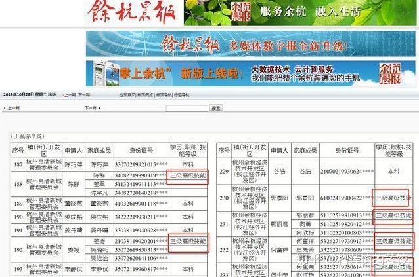The height and width of the screenshot is (277, 419).
Task: Select ID number 51102520100803****
Action: (347, 232)
